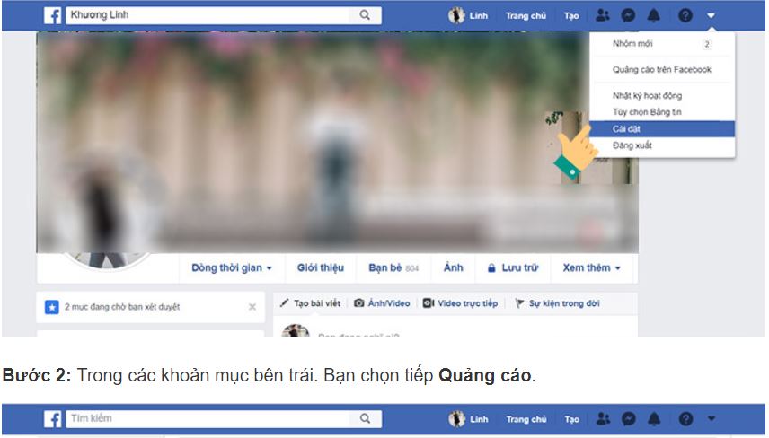Click the search magnifier beside Khương Linh
This screenshot has width=769, height=438.
coord(365,15)
